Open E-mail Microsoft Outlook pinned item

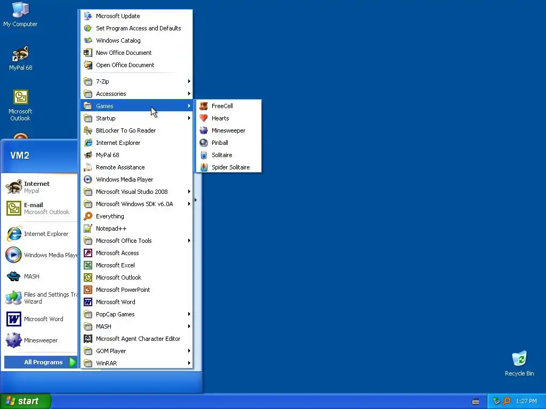[x=40, y=208]
